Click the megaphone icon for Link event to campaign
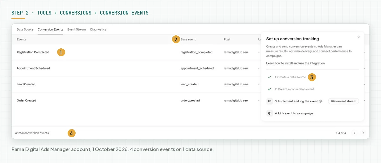Image resolution: width=381 pixels, height=163 pixels. (270, 113)
